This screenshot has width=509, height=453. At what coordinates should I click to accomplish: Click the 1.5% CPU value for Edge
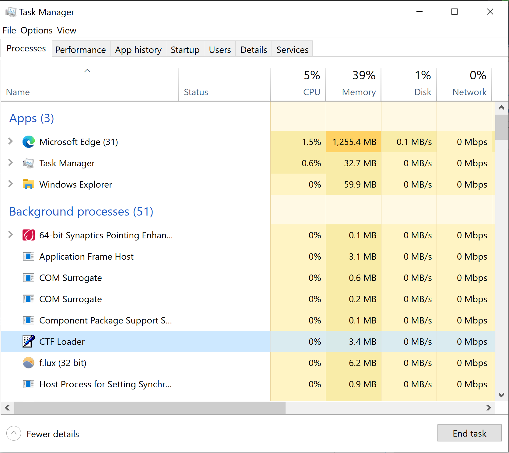point(311,142)
